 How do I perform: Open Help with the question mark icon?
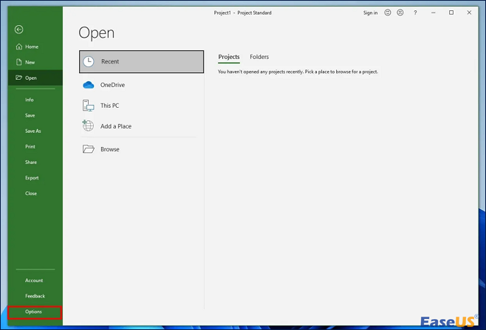point(415,13)
